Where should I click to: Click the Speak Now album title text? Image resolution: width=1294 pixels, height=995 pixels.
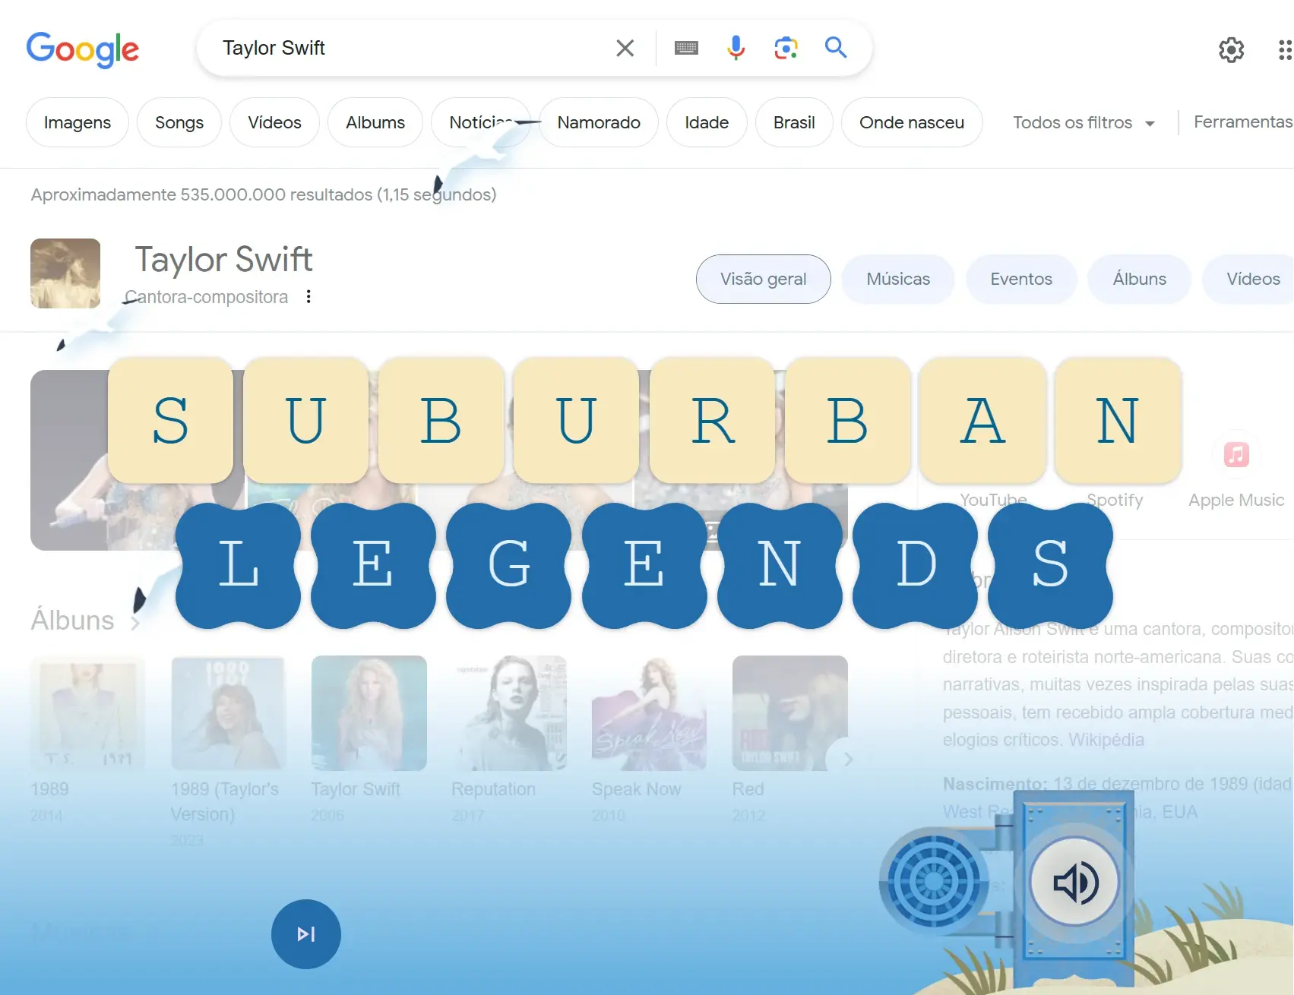pos(636,789)
